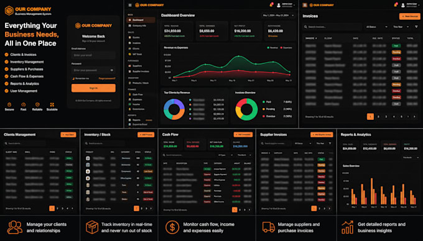
Task: Click the Reports sidebar icon
Action: (130, 120)
